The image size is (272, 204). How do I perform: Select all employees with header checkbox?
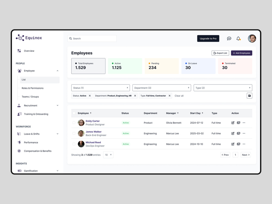pyautogui.click(x=74, y=113)
